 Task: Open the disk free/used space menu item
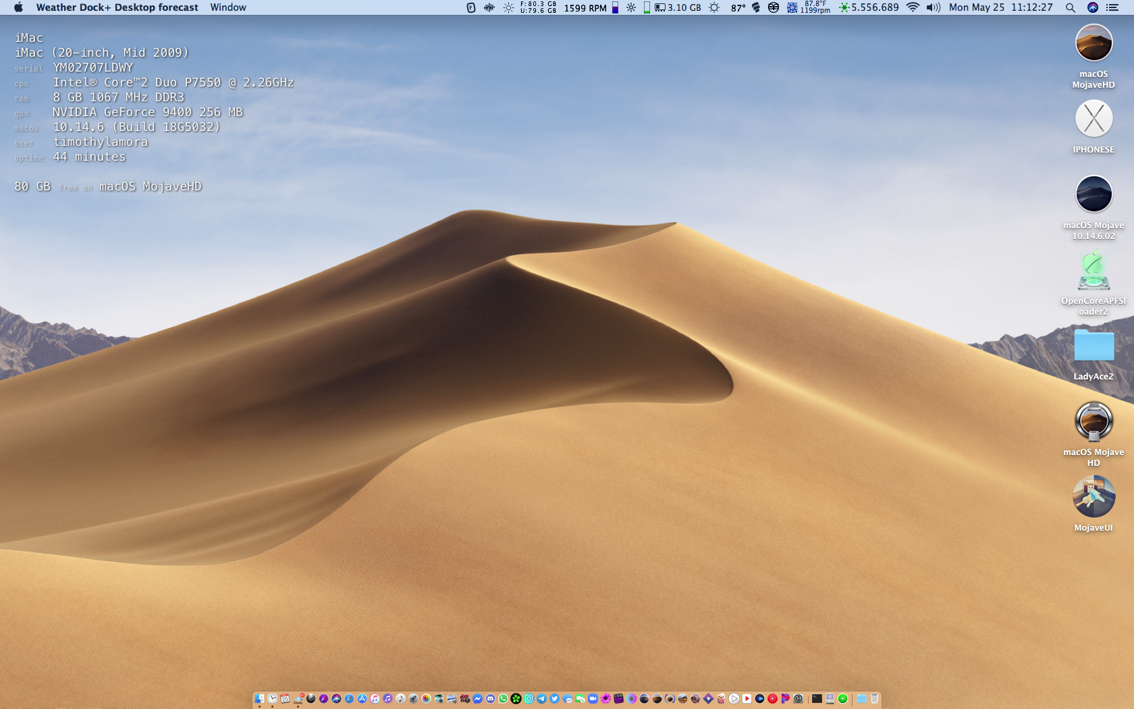coord(538,7)
